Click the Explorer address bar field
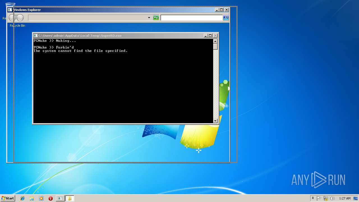 point(89,18)
